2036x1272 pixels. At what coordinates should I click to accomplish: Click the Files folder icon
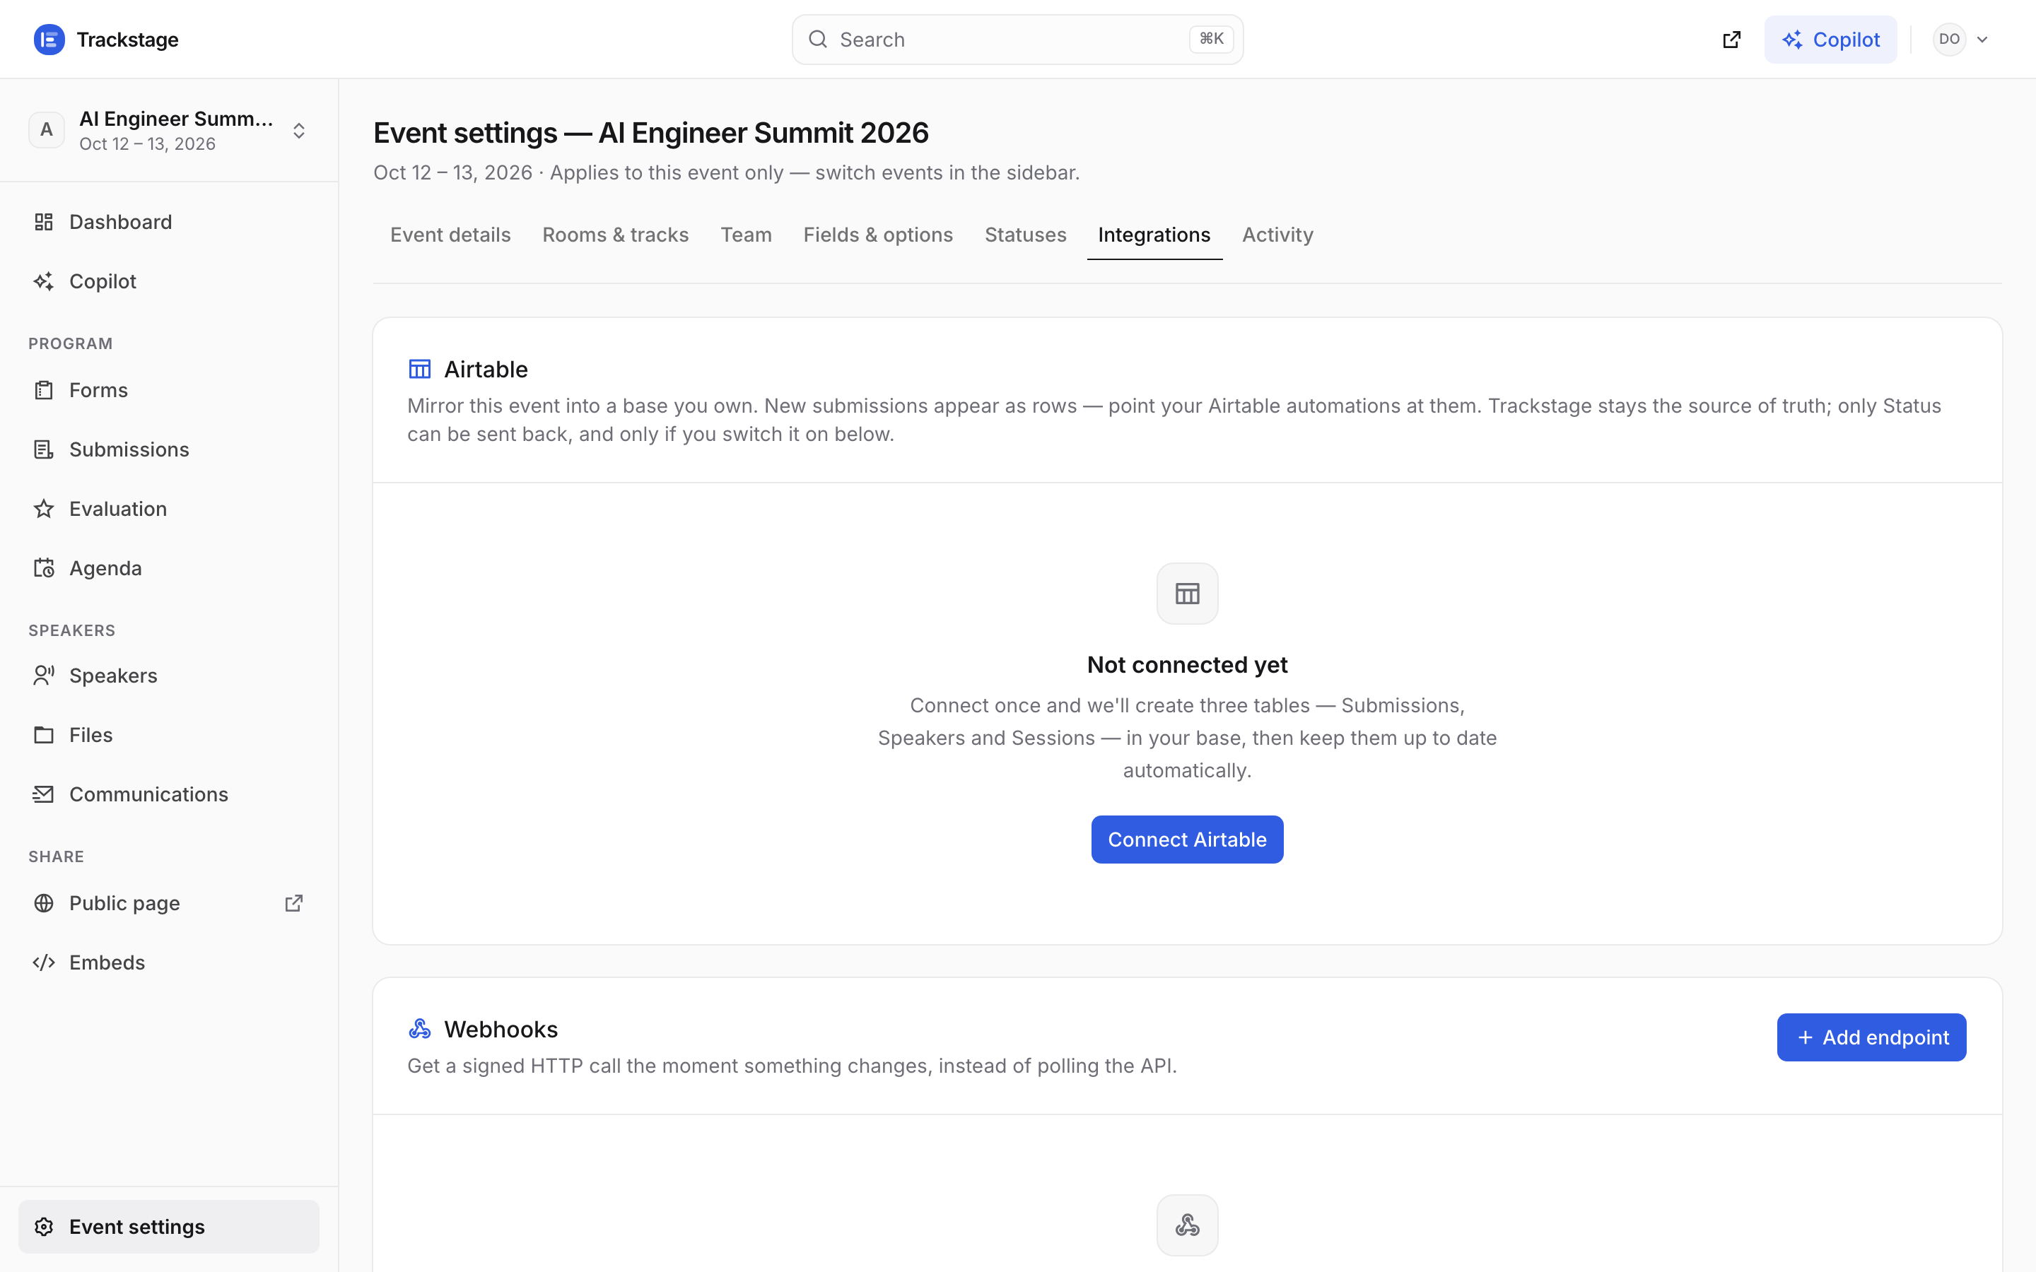click(x=44, y=735)
